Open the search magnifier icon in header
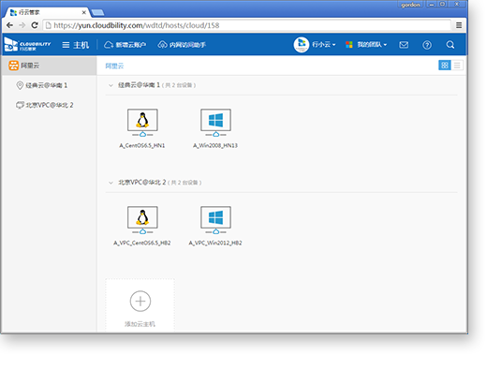 450,45
